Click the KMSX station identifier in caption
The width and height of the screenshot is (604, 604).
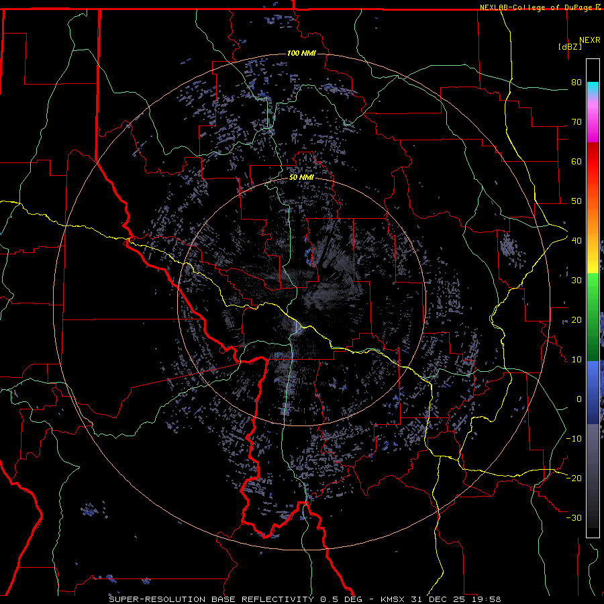[x=393, y=599]
